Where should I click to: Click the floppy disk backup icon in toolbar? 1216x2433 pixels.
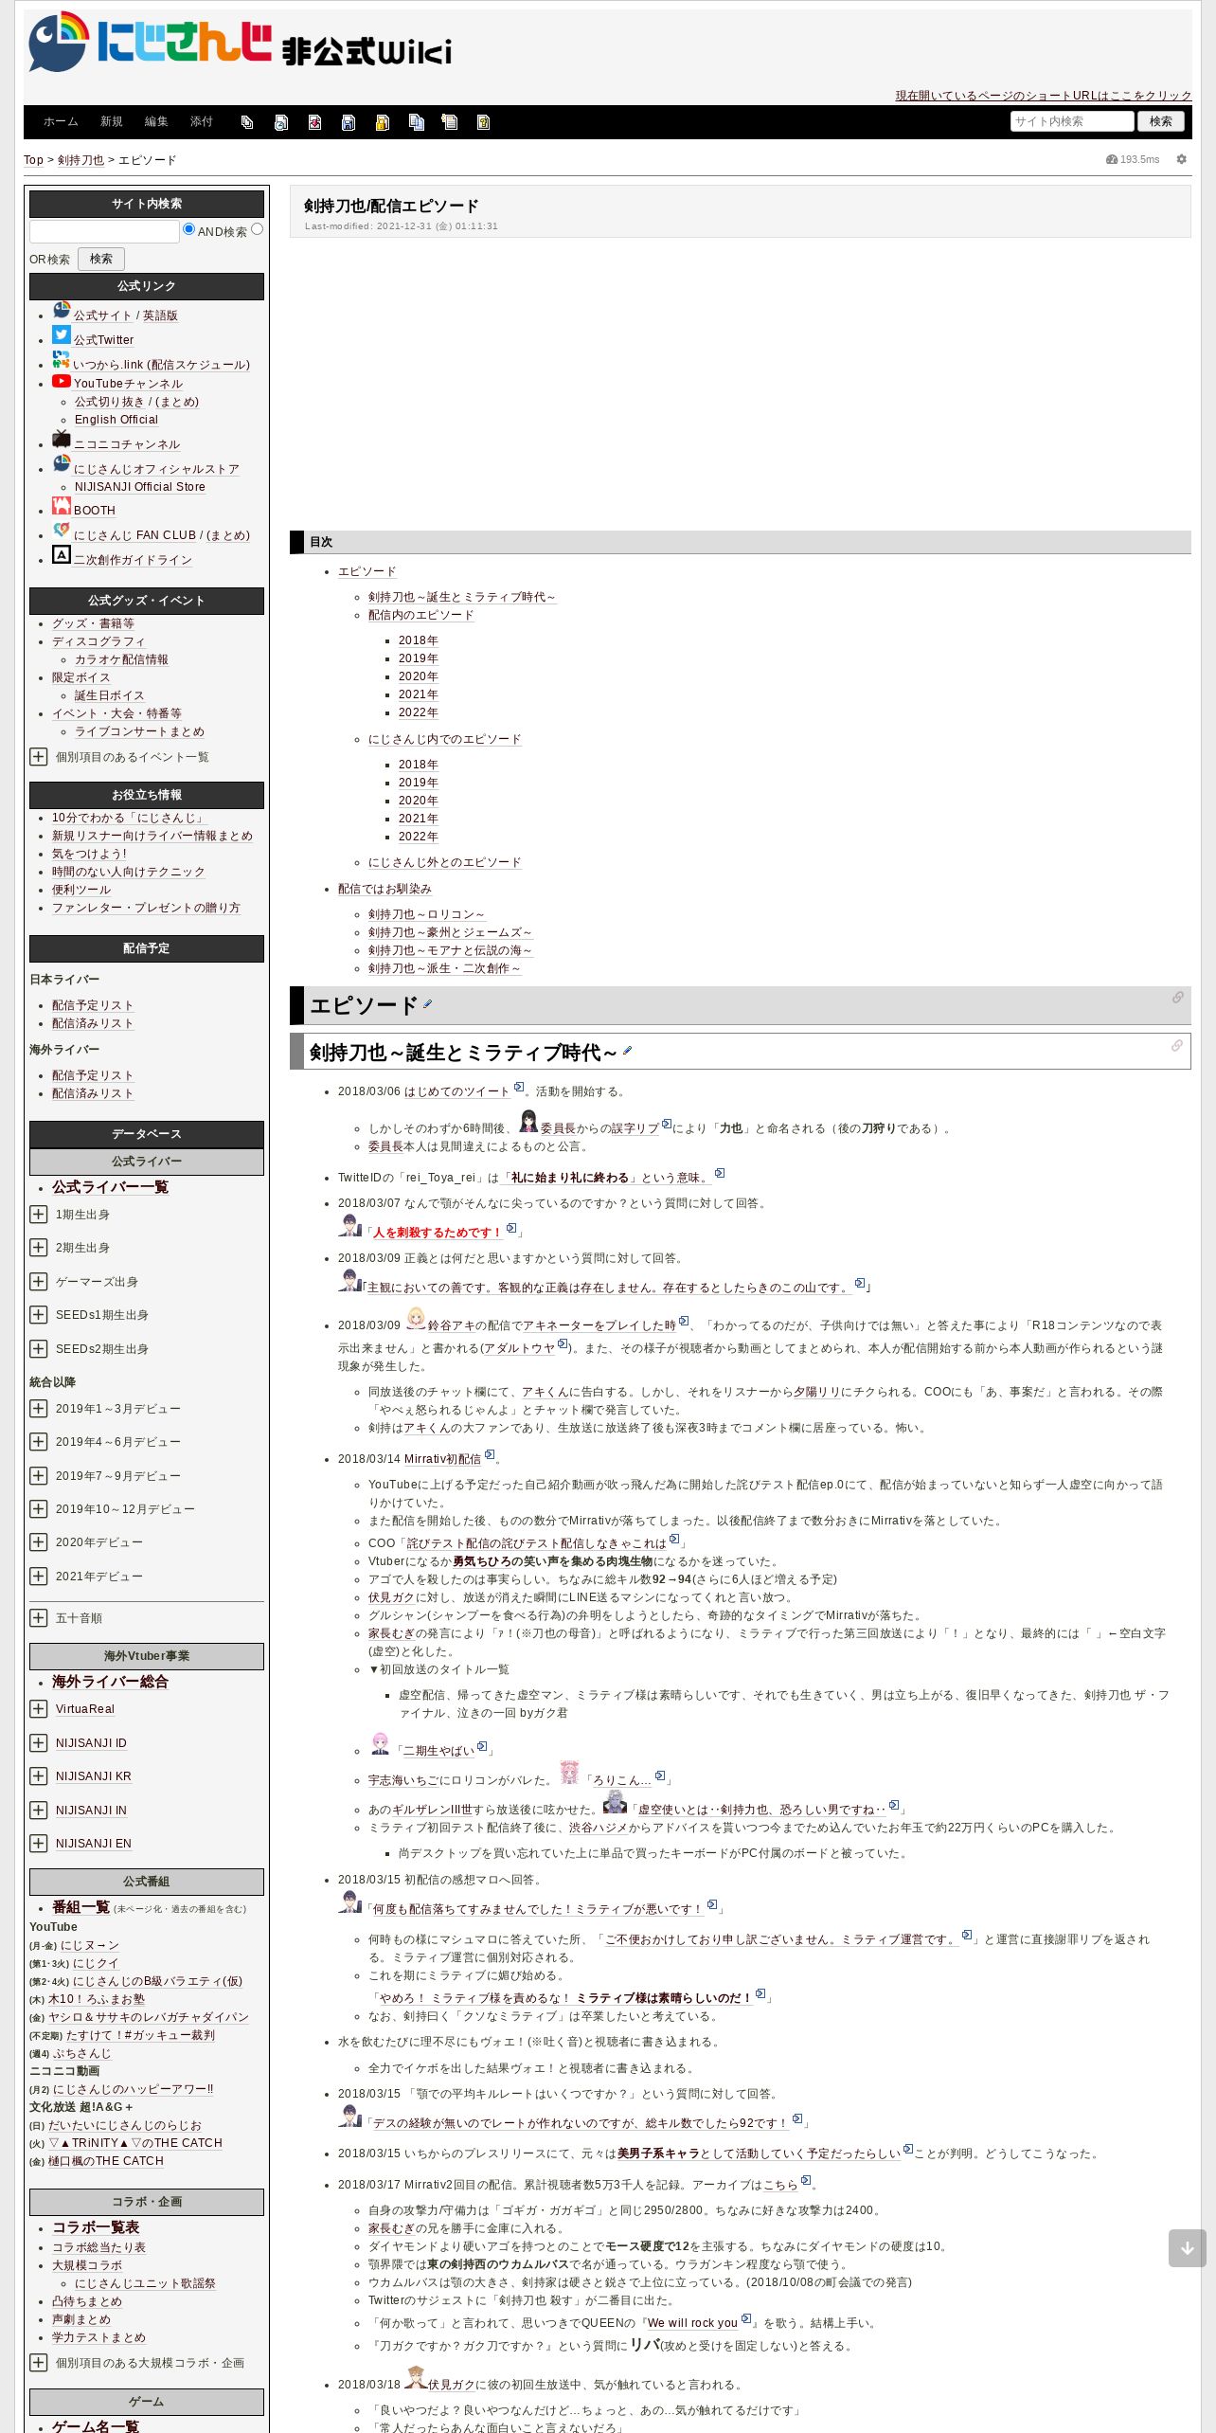(349, 122)
